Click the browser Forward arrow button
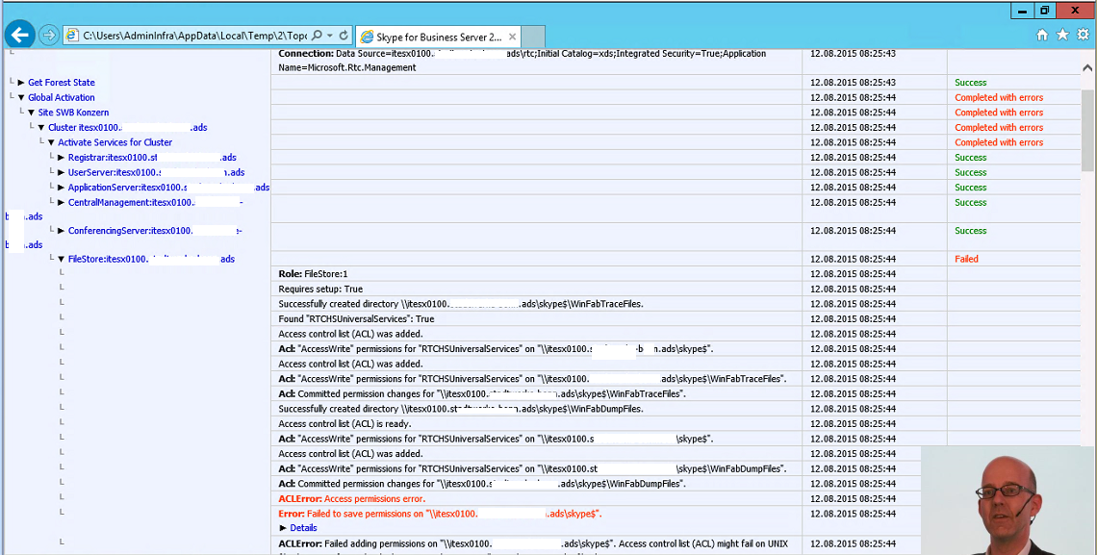Viewport: 1097px width, 555px height. (49, 35)
